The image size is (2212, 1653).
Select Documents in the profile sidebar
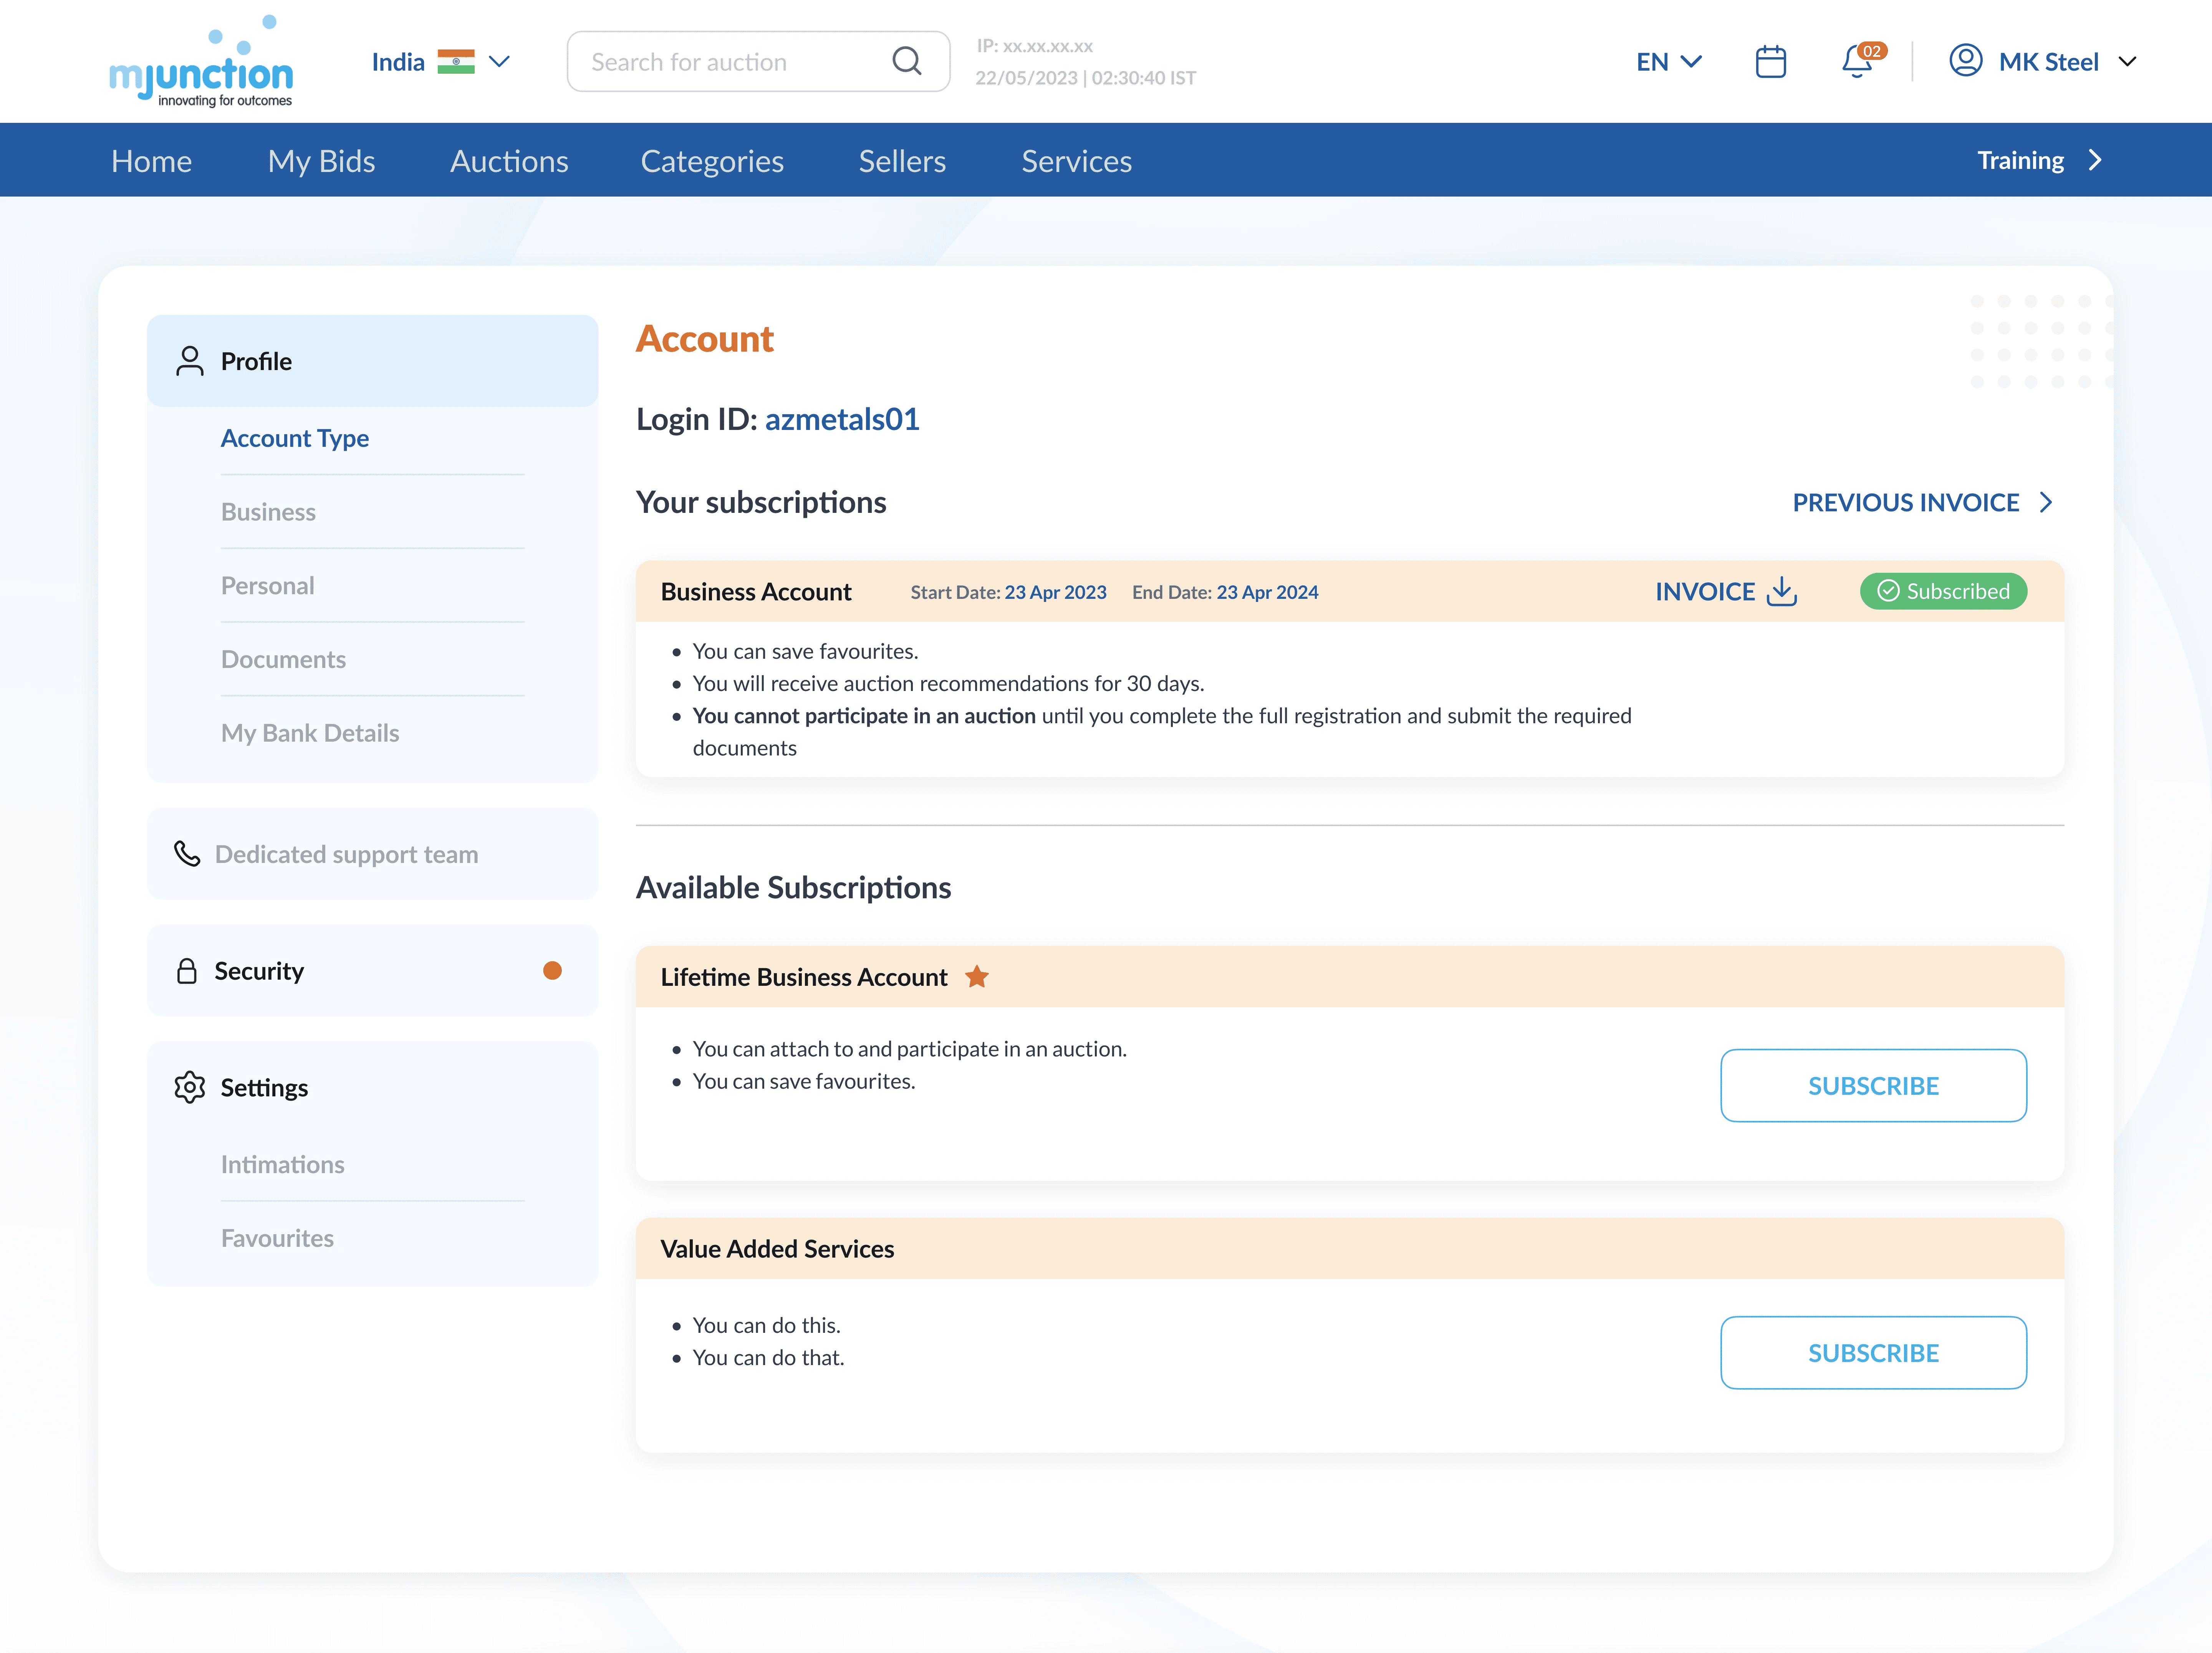coord(283,660)
